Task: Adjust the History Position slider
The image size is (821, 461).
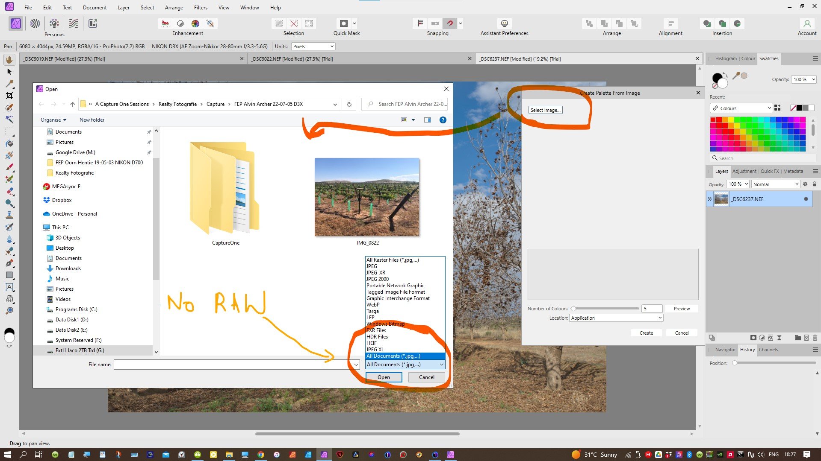Action: tap(774, 363)
